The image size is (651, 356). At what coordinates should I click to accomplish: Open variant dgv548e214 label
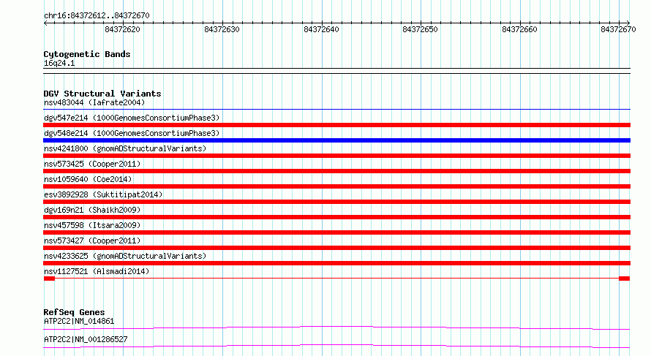tap(132, 133)
